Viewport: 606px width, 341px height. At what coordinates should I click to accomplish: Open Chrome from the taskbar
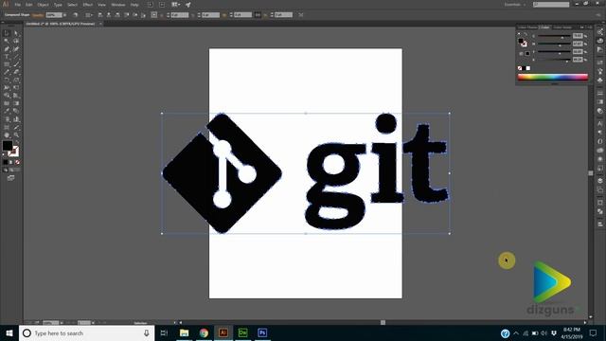[204, 332]
